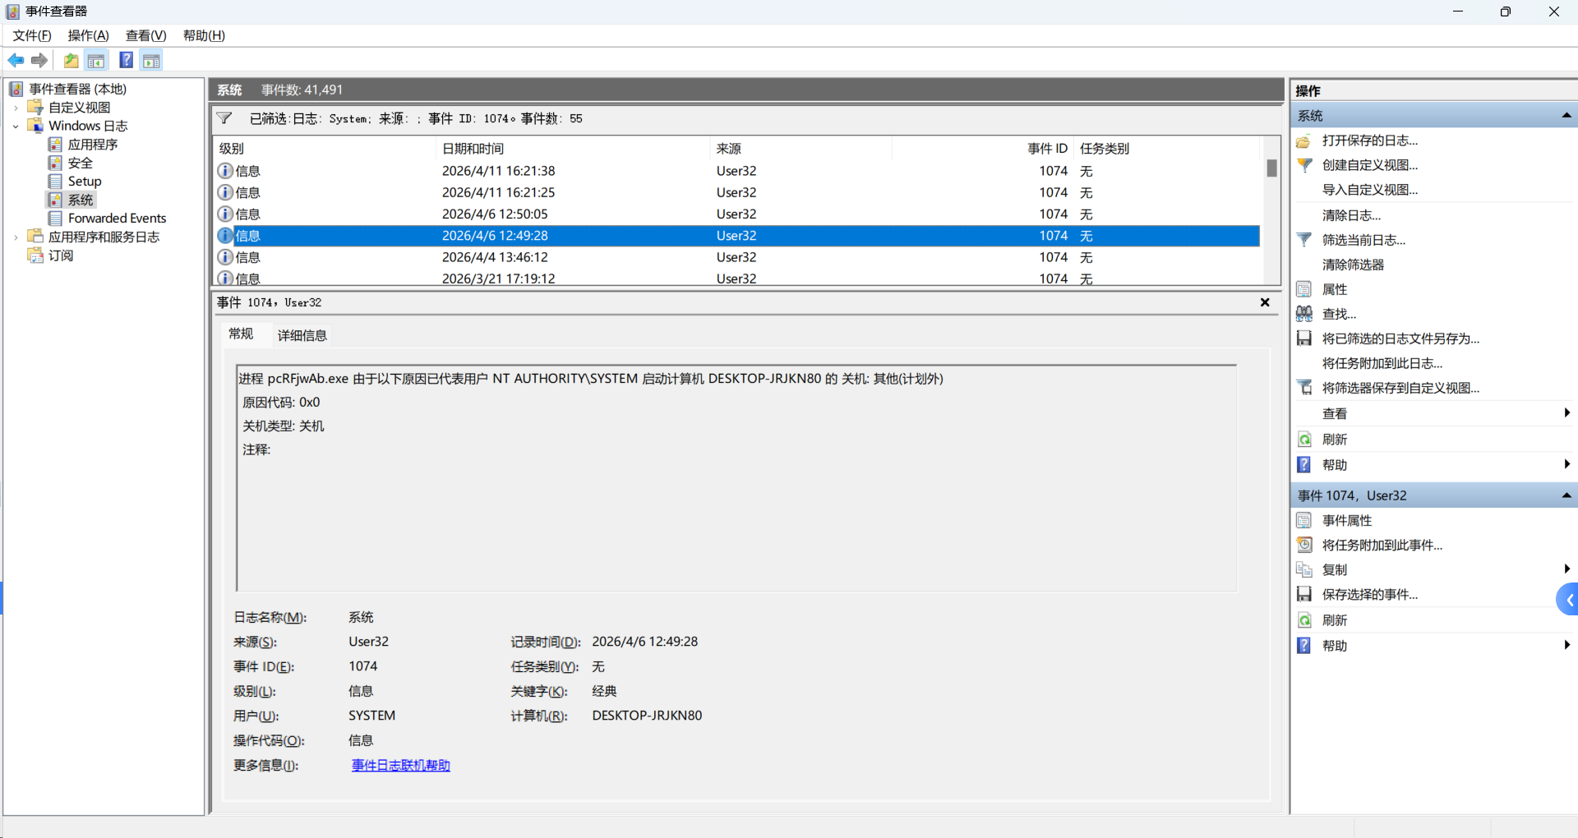
Task: Open the 事件日志联机帮助 link
Action: (401, 766)
